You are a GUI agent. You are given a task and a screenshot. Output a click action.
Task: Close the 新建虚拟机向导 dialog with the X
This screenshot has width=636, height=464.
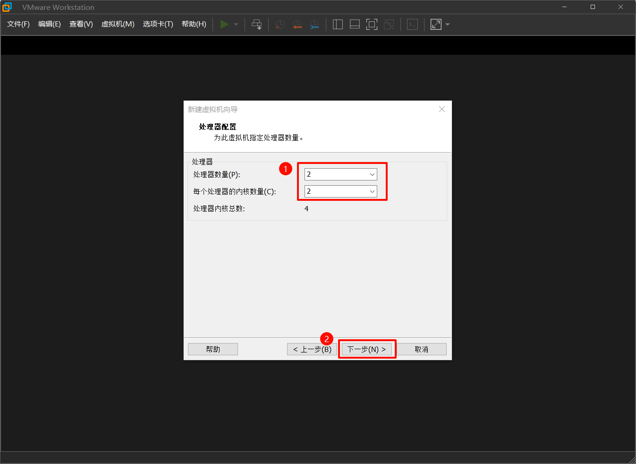point(441,109)
